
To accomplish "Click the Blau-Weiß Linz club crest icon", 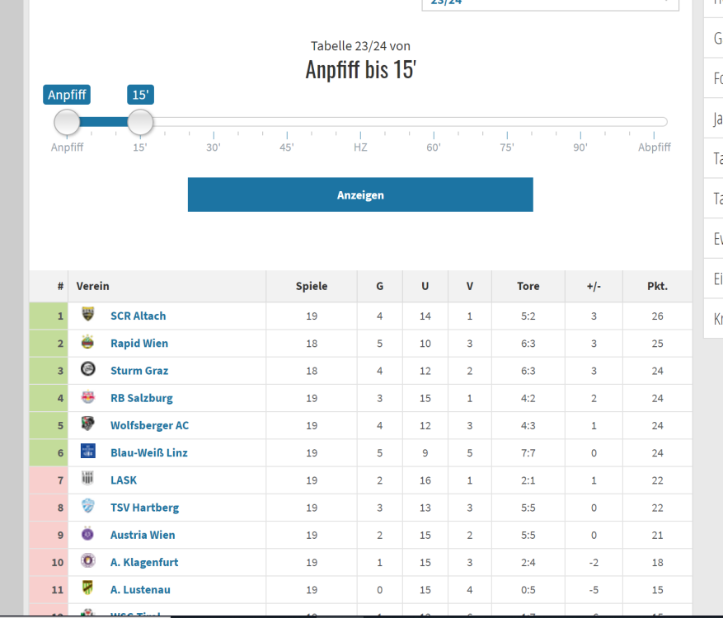I will 88,452.
